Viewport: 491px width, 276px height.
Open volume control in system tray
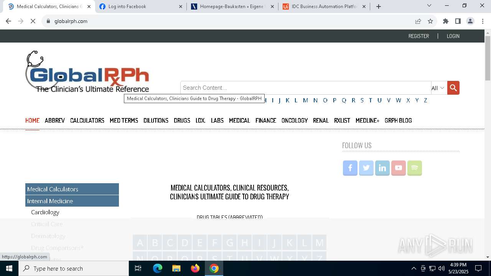(x=442, y=268)
